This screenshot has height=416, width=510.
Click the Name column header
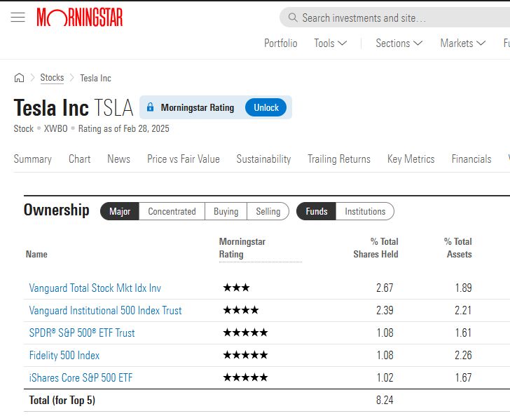point(36,254)
